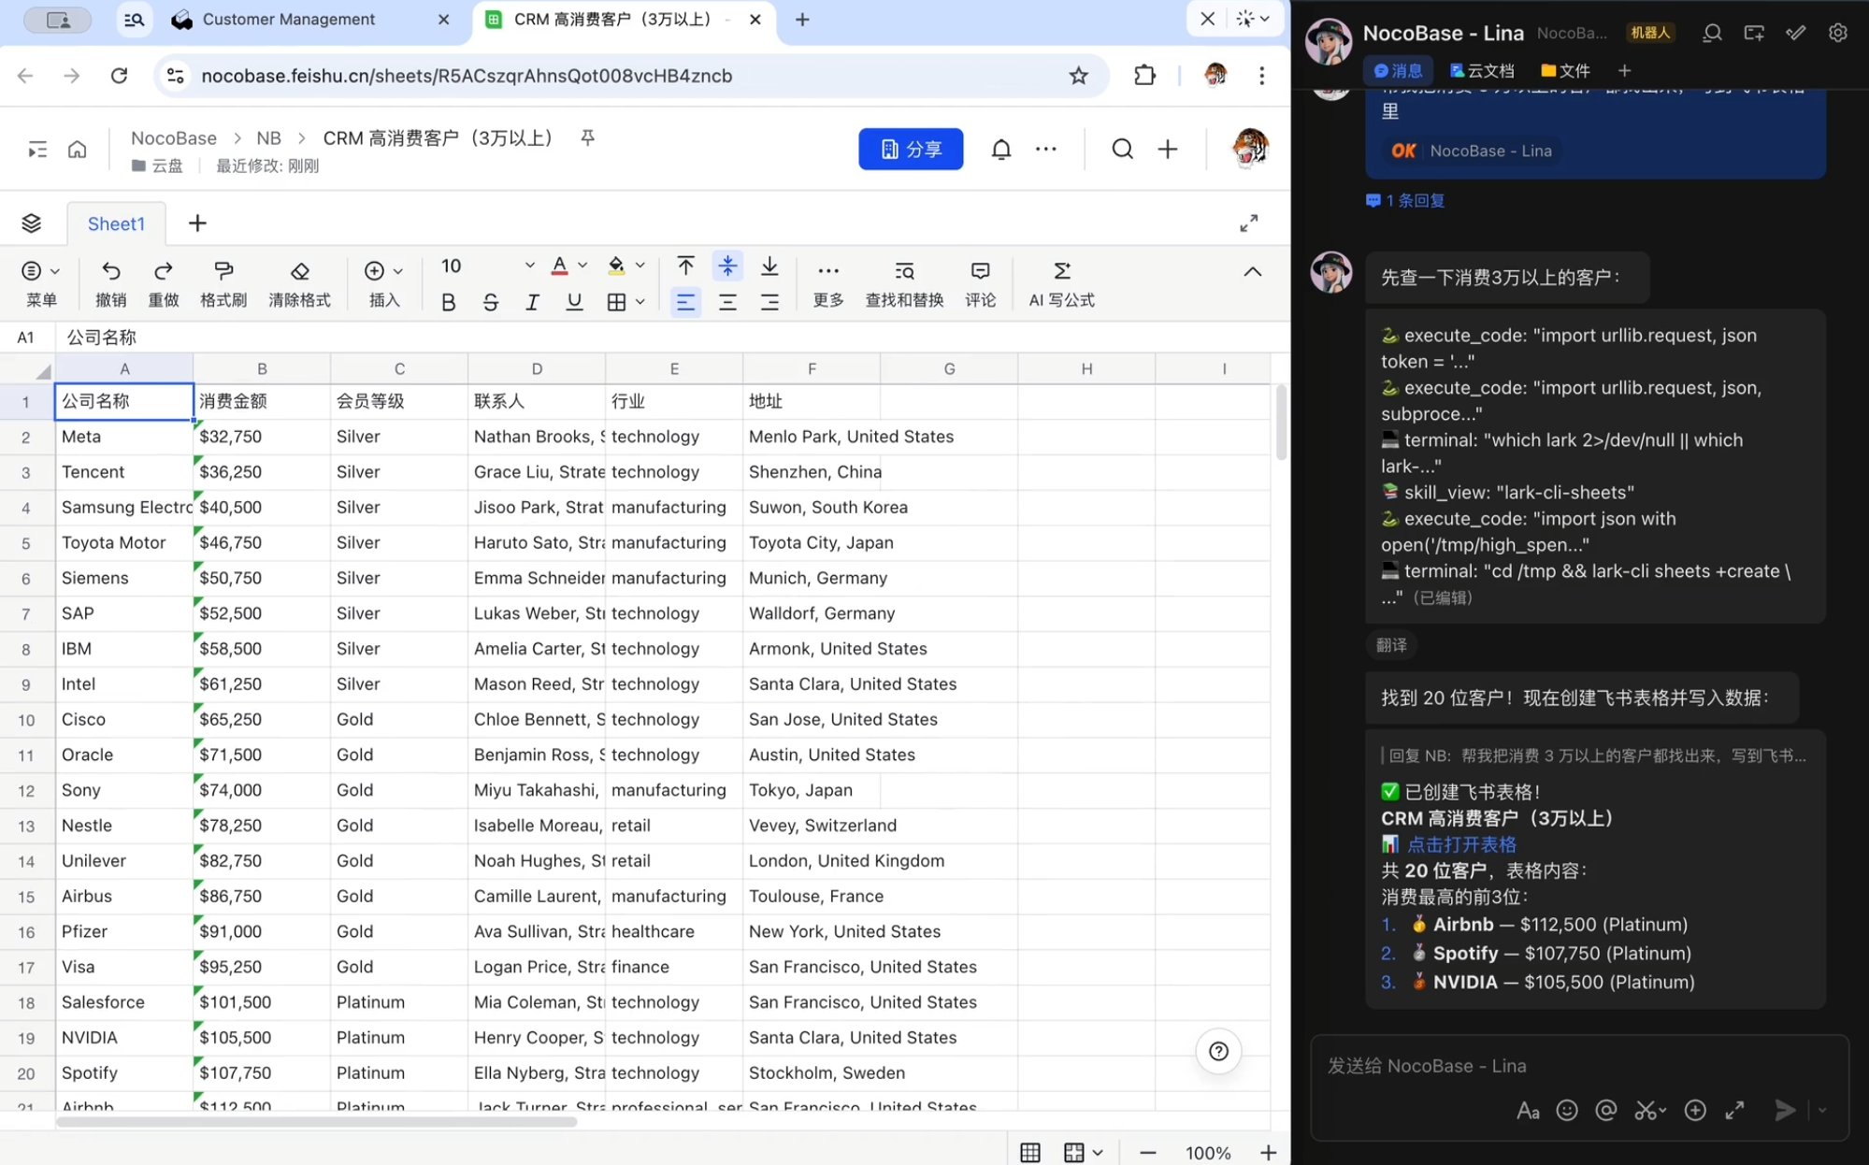Click the blue share button
Viewport: 1869px width, 1165px height.
(x=911, y=149)
